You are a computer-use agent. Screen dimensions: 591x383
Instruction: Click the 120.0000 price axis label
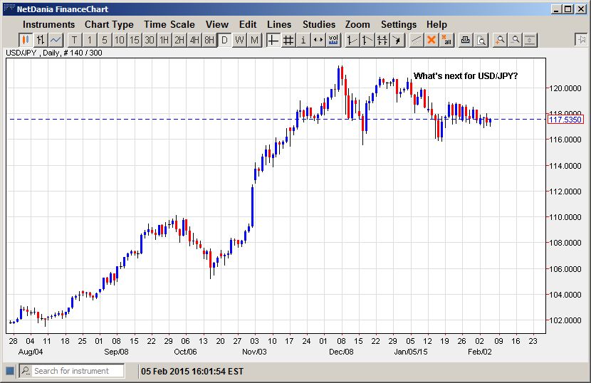click(x=565, y=88)
